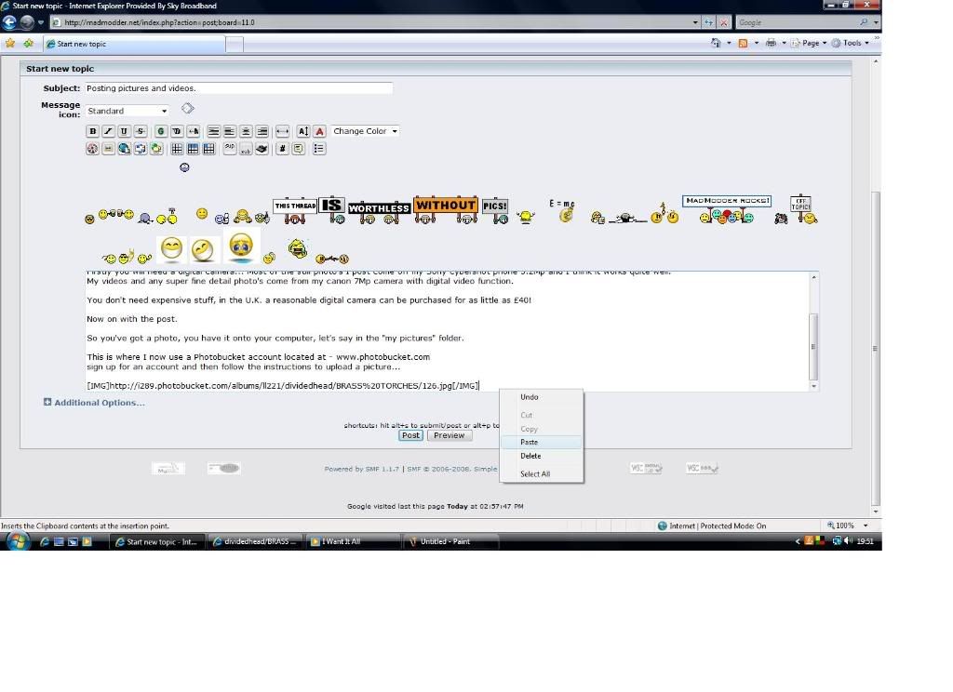Apply bold formatting with the B button
The image size is (953, 692).
pyautogui.click(x=92, y=131)
